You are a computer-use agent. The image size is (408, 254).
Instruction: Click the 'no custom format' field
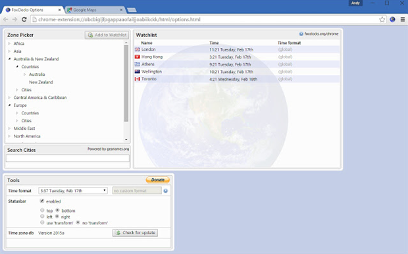tap(137, 191)
